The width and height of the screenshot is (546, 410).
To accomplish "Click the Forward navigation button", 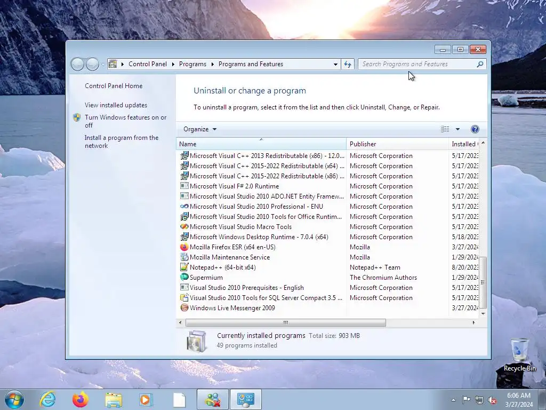I will (92, 64).
